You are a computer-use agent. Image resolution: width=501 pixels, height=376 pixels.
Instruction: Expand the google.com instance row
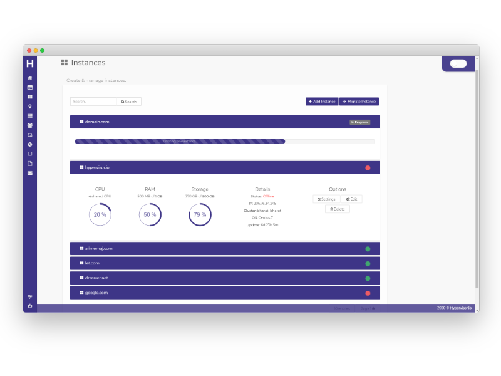pyautogui.click(x=224, y=293)
